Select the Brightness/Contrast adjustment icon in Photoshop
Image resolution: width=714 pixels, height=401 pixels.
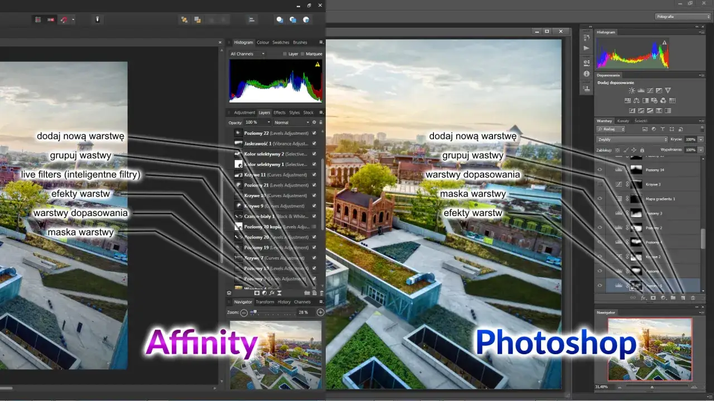tap(632, 90)
